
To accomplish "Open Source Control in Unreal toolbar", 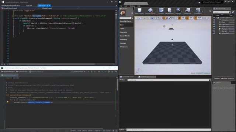I will click(x=150, y=11).
